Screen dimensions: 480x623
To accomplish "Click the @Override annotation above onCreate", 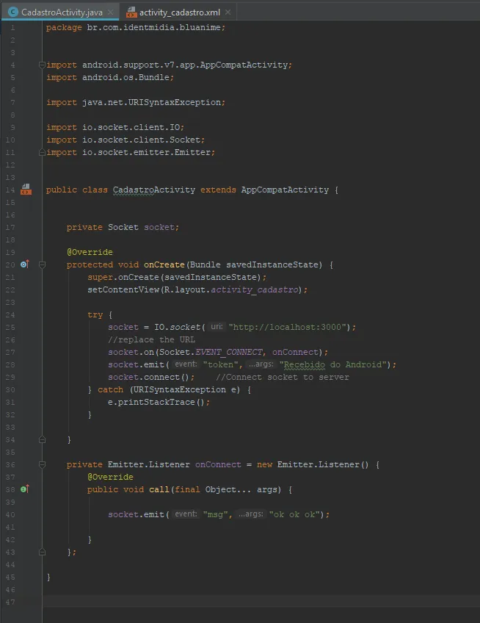I will (90, 252).
